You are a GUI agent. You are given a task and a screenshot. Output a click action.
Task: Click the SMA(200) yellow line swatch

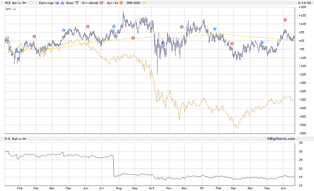pos(144,3)
